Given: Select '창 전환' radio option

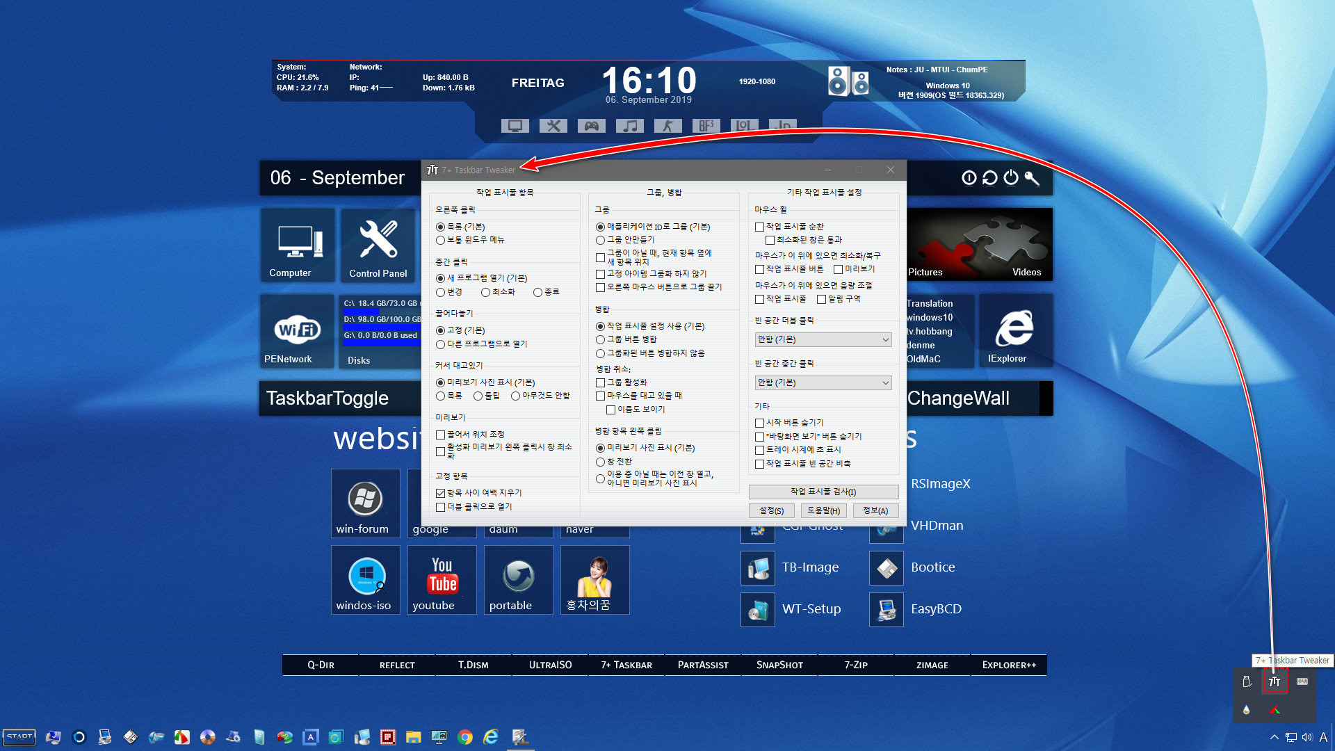Looking at the screenshot, I should [600, 462].
